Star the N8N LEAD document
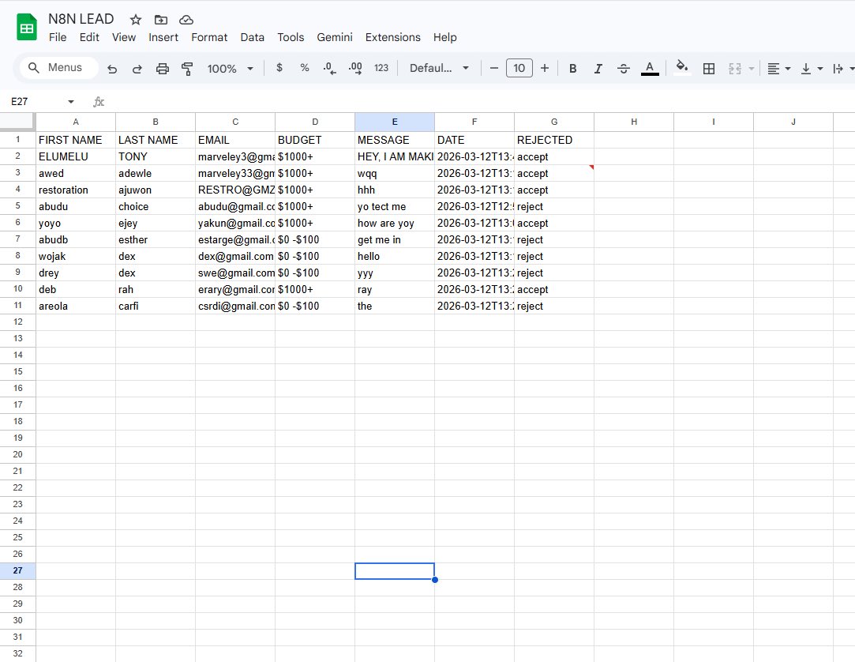This screenshot has width=855, height=662. [136, 21]
